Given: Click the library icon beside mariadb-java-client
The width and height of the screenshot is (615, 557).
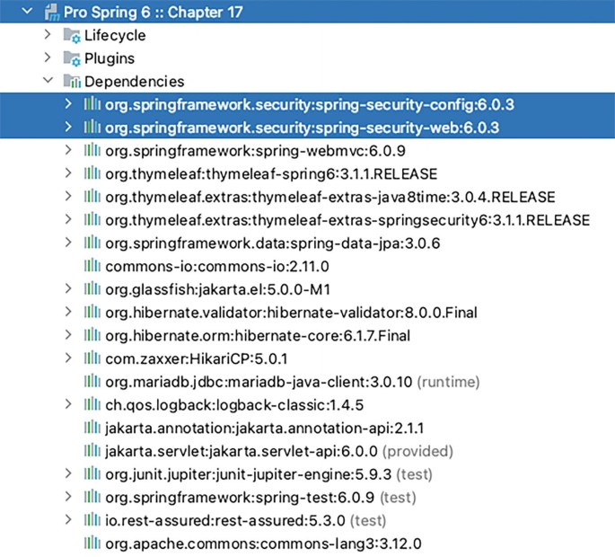Looking at the screenshot, I should pos(92,382).
